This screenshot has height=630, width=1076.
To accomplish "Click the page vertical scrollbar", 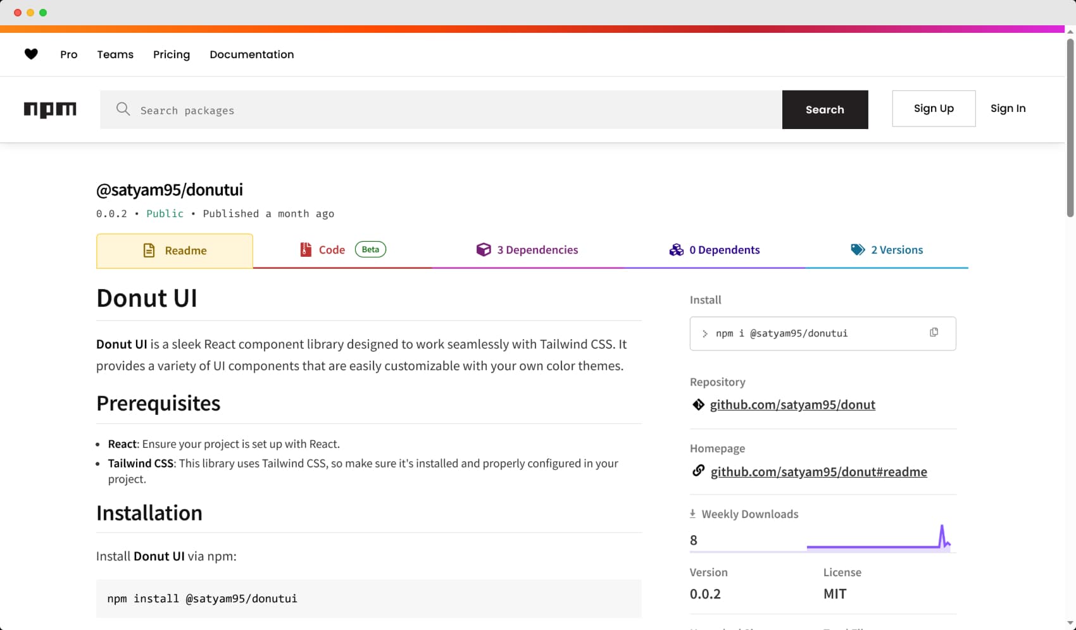I will [1070, 127].
